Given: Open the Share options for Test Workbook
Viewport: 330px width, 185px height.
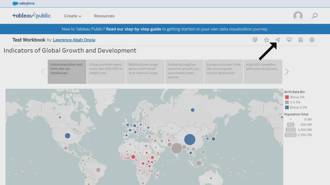Looking at the screenshot, I should [278, 40].
